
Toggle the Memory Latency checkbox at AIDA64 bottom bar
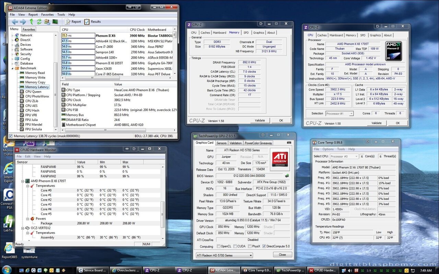click(11, 136)
